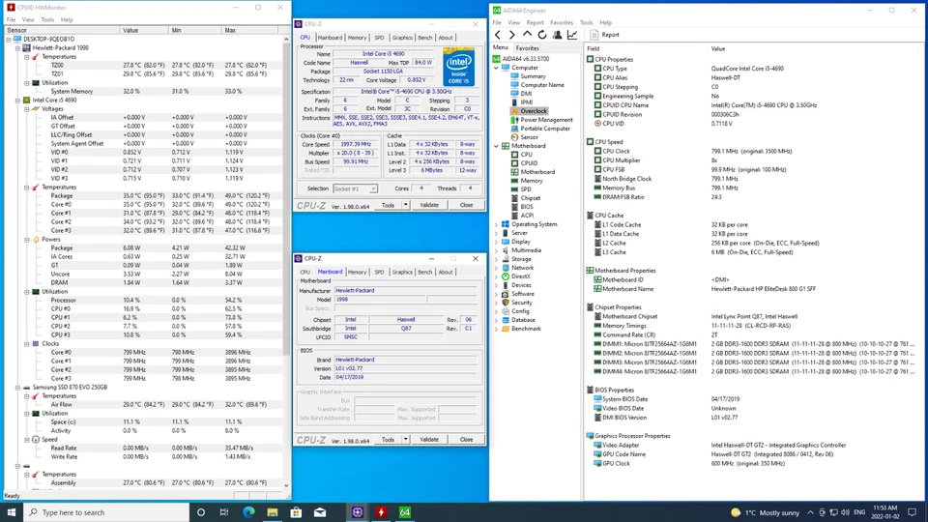928x522 pixels.
Task: Open About tab in bottom CPU-Z window
Action: pyautogui.click(x=445, y=273)
